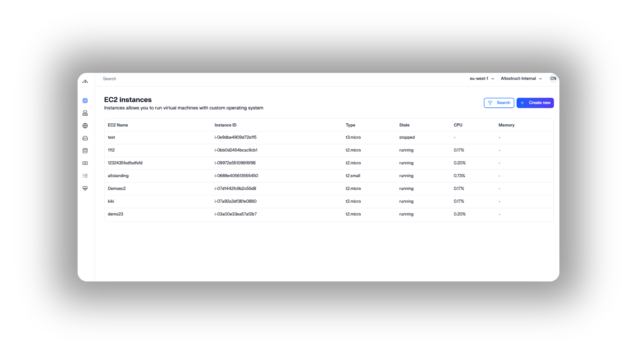Click the Search filter button
Viewport: 637px width, 358px height.
point(499,103)
